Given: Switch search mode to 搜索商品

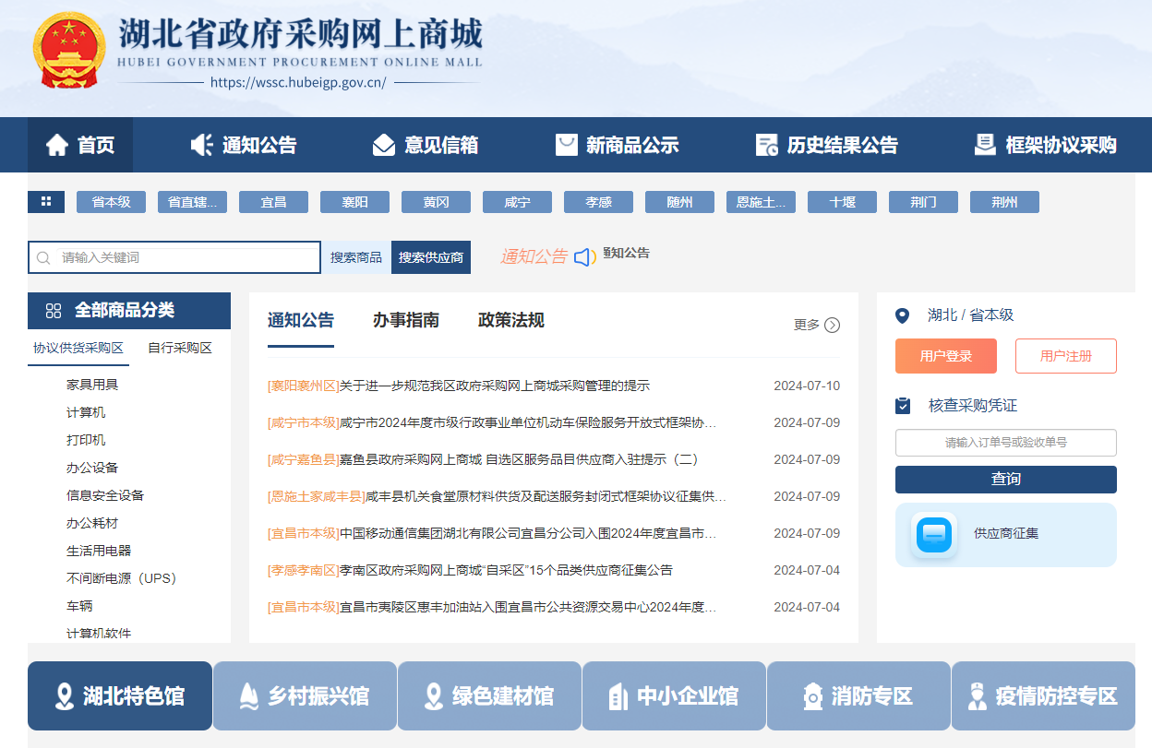Looking at the screenshot, I should click(x=354, y=257).
